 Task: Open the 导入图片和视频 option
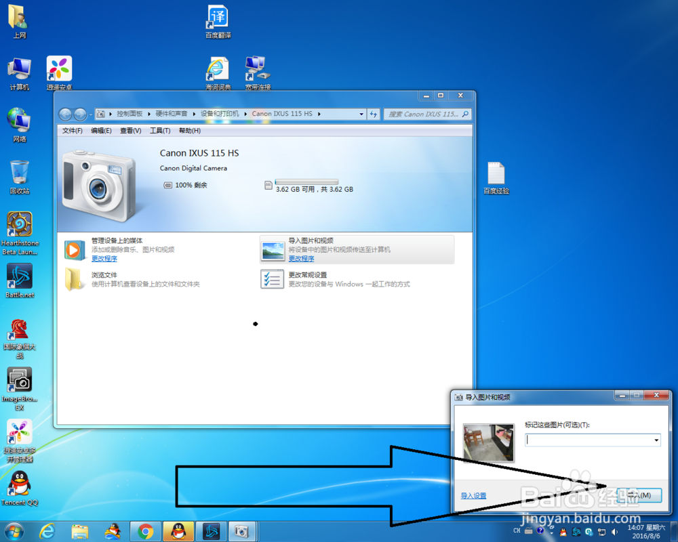pyautogui.click(x=357, y=250)
